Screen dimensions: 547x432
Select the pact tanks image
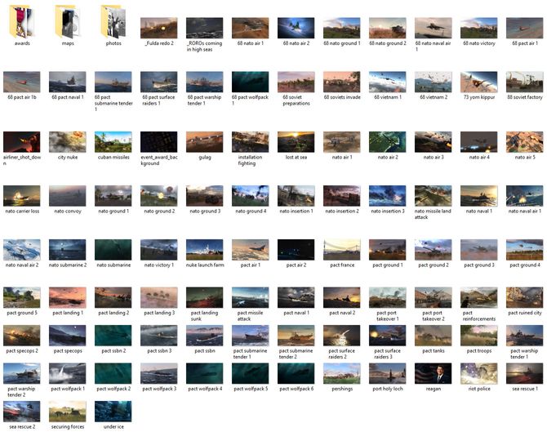pos(433,335)
